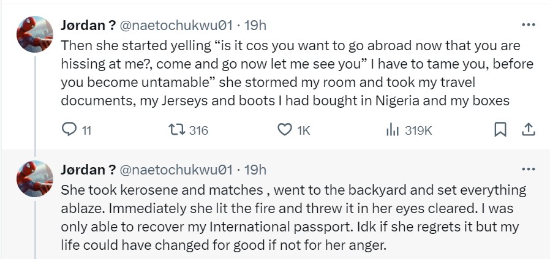
Task: Open the 19h timestamp of the kerosene tweet
Action: coord(255,170)
